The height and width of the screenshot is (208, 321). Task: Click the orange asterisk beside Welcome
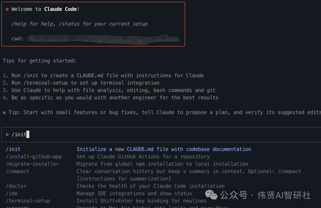(7, 9)
